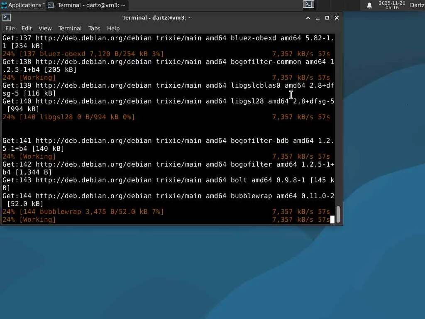Image resolution: width=425 pixels, height=319 pixels.
Task: Select the Terminal taskbar window button
Action: [87, 5]
